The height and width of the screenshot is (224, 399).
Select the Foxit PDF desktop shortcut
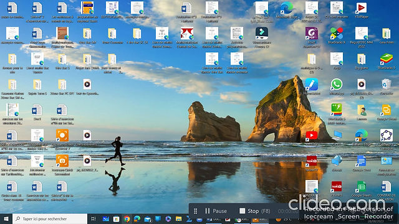point(312,37)
